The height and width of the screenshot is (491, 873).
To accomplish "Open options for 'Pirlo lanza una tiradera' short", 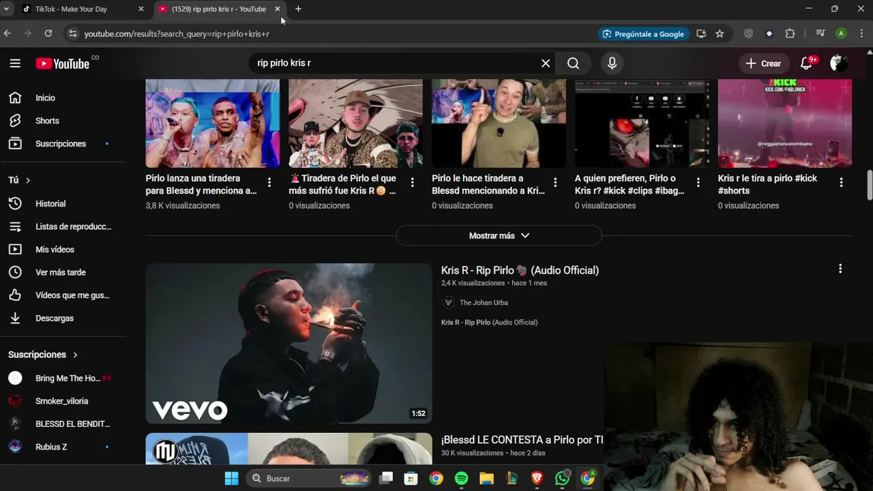I will [269, 182].
